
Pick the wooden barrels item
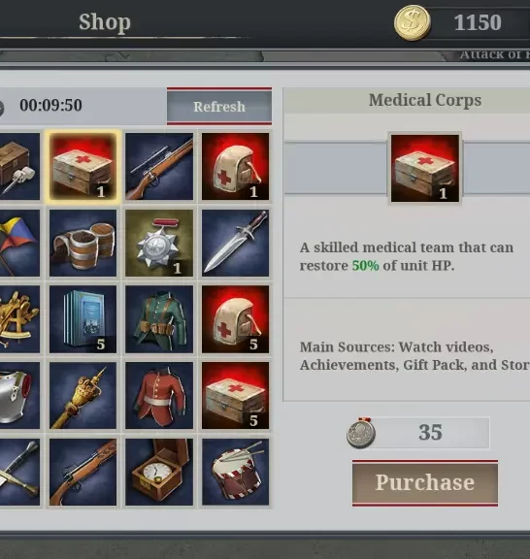(x=83, y=243)
